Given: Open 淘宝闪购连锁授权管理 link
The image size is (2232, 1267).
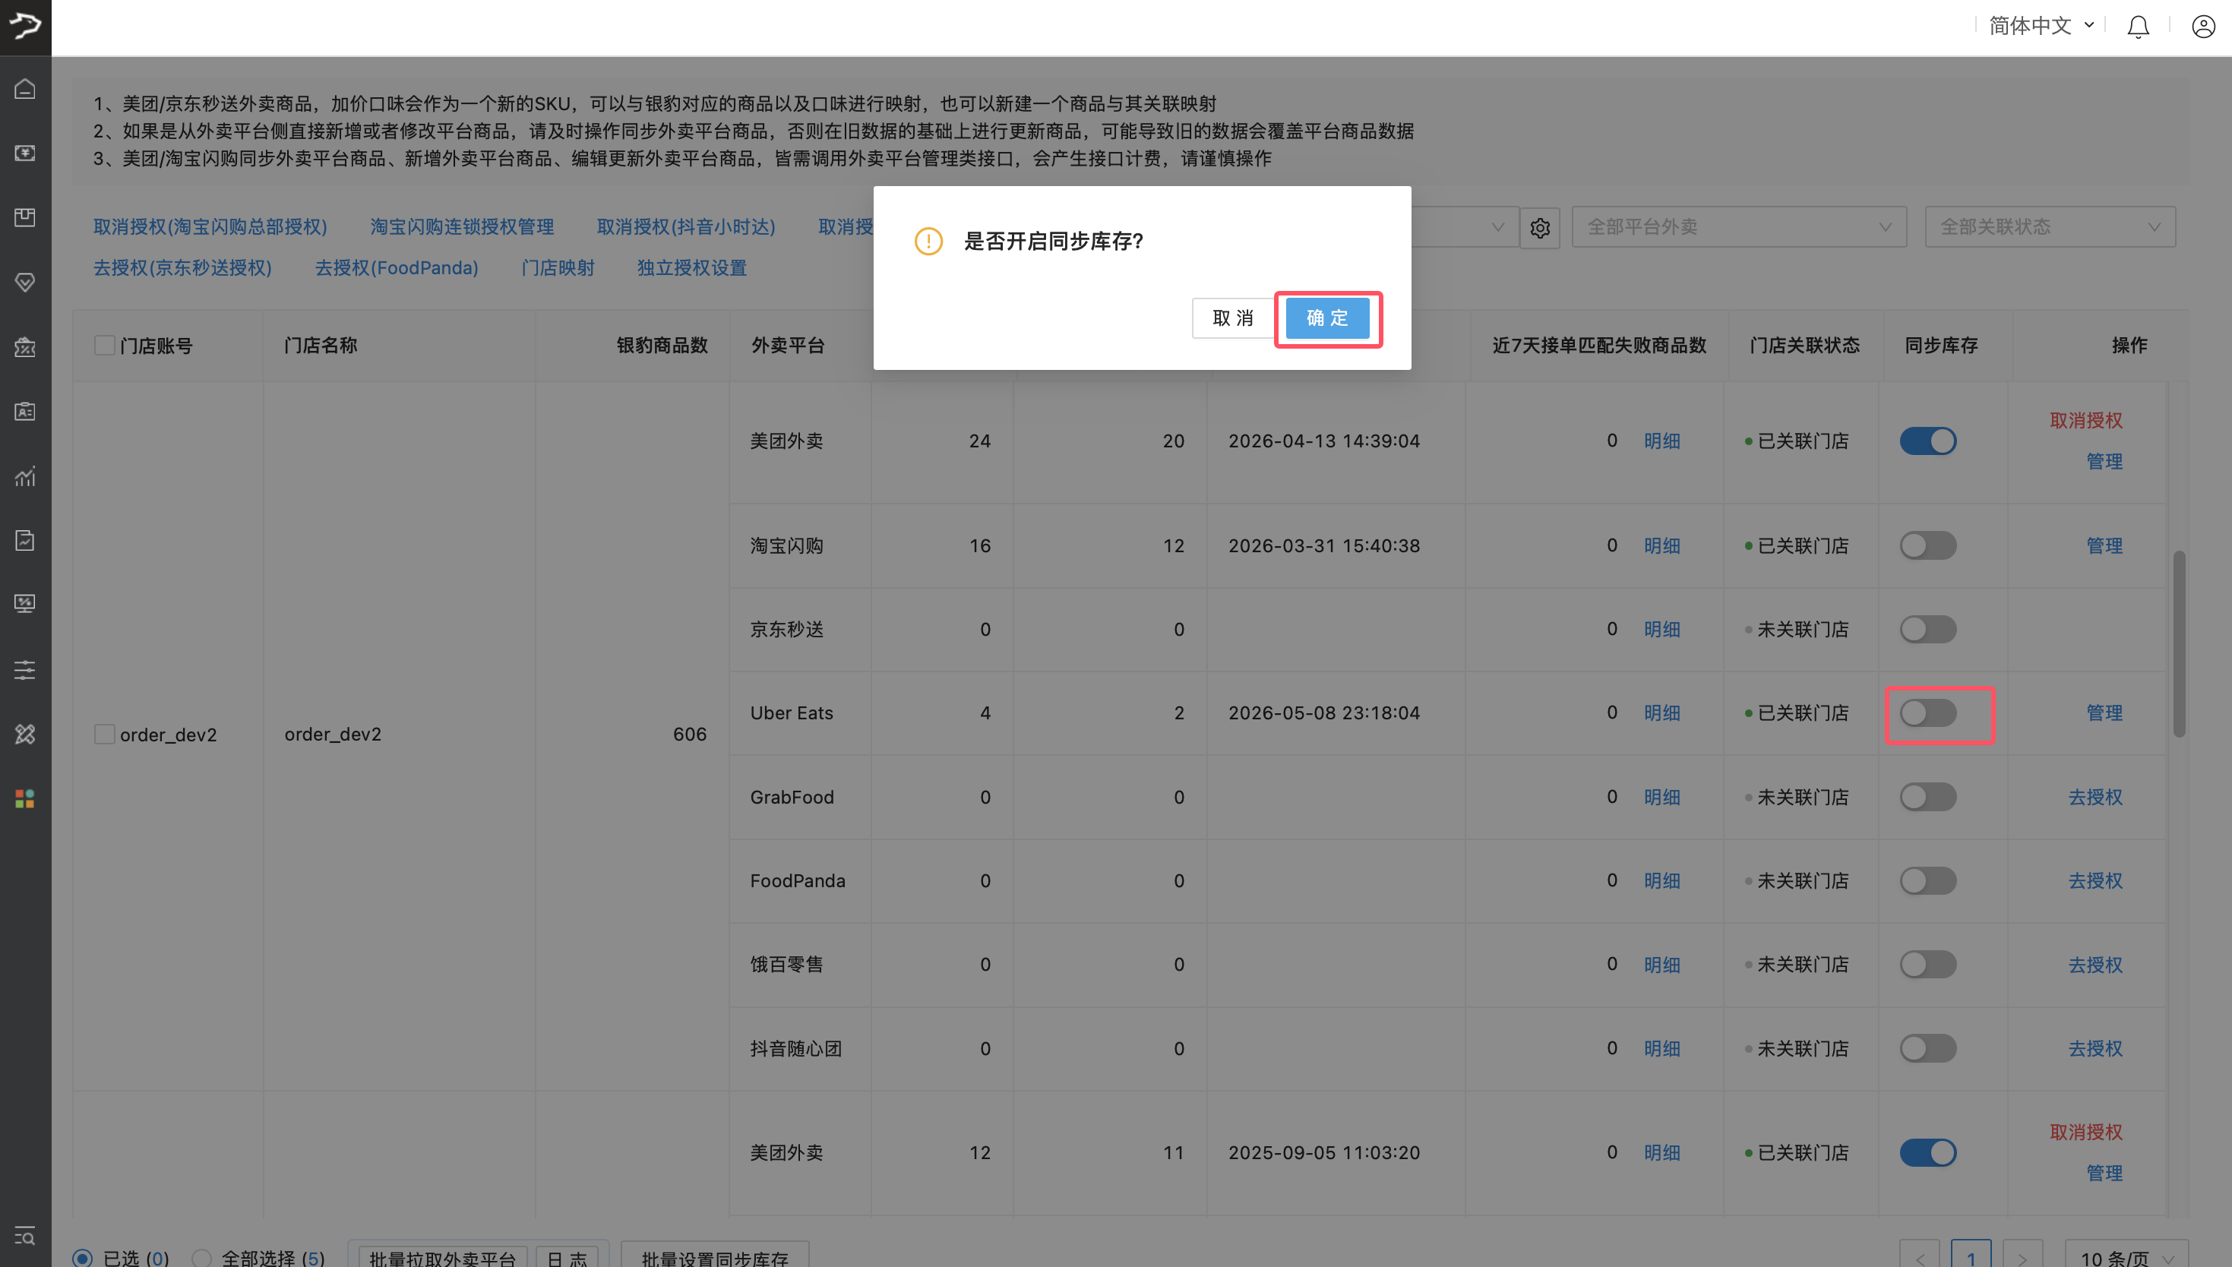Looking at the screenshot, I should (x=462, y=227).
